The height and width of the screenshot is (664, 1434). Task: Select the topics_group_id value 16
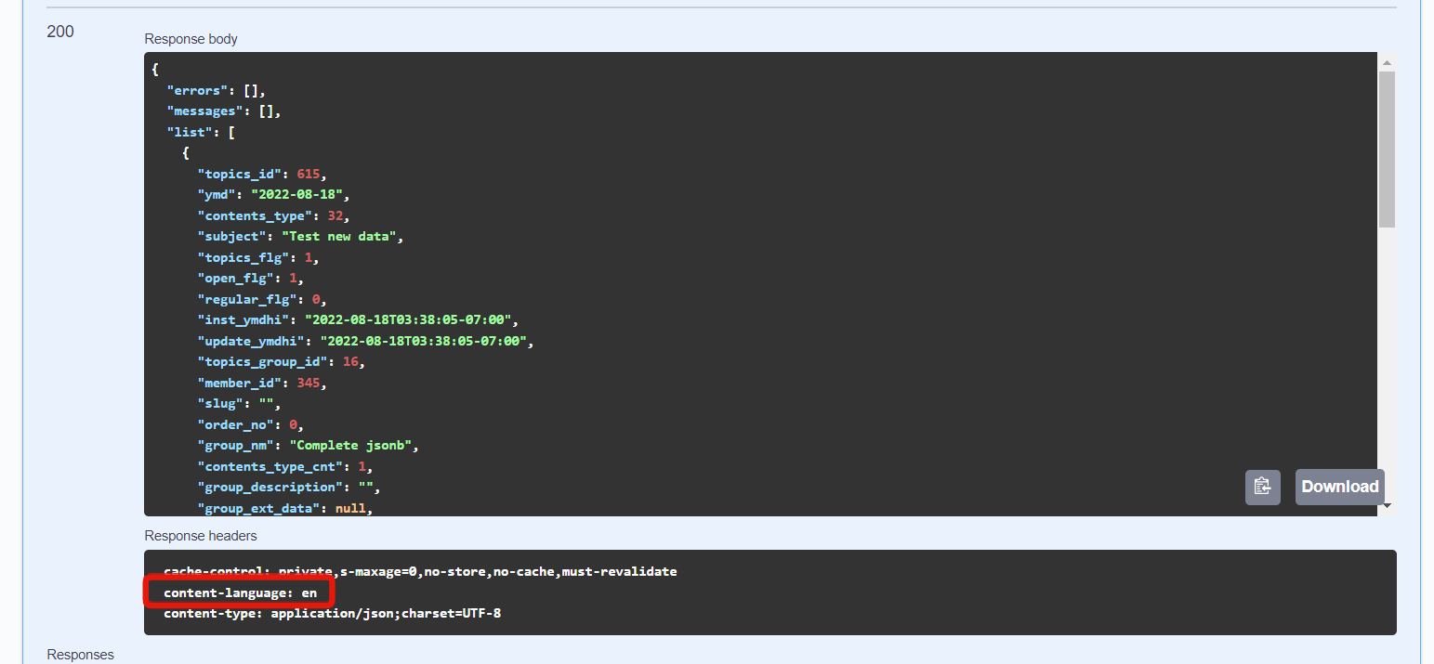pyautogui.click(x=350, y=362)
